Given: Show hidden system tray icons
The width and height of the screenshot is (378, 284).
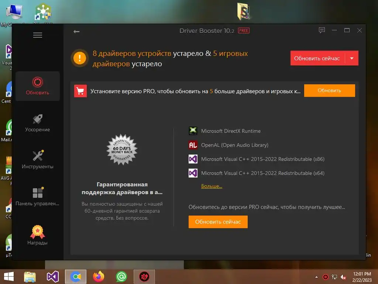Looking at the screenshot, I should pyautogui.click(x=316, y=277).
